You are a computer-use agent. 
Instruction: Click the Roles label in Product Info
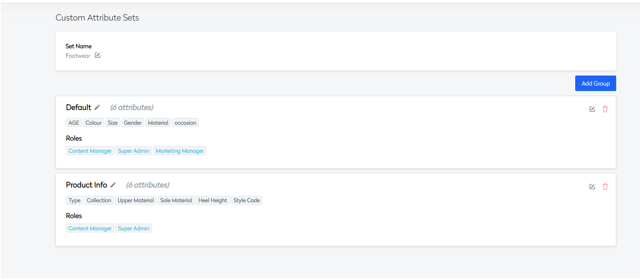click(74, 216)
